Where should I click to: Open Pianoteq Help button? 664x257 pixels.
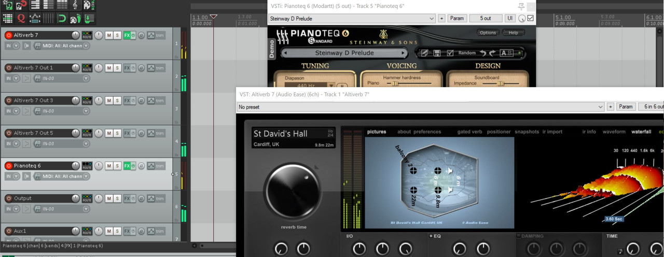click(513, 33)
